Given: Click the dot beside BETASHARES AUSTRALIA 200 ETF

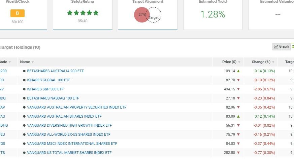Looking at the screenshot, I should 24,71.
